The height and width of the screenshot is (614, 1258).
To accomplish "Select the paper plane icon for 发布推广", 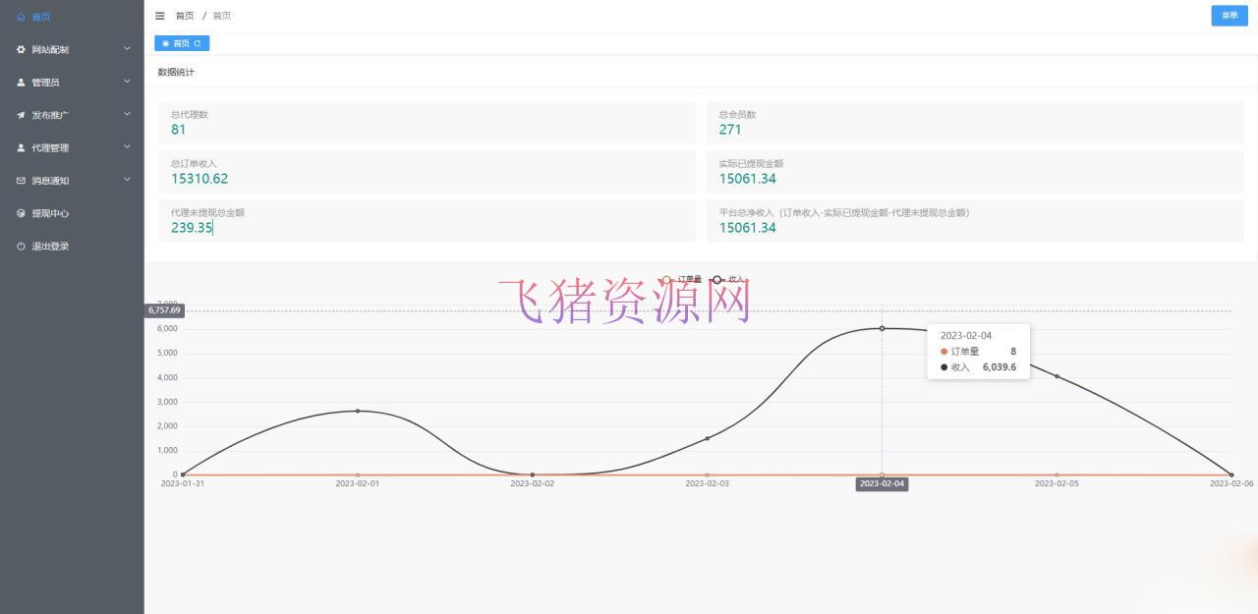I will coord(20,115).
